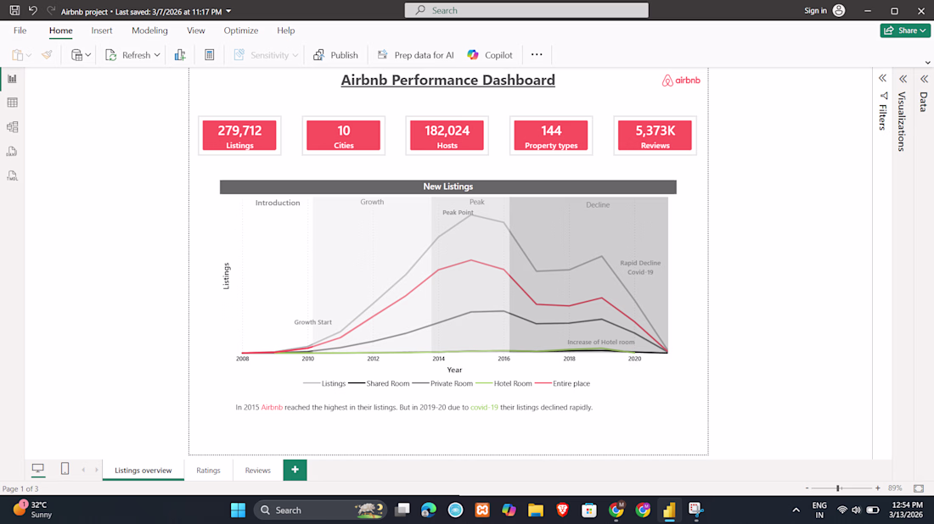Open TMDL view icon in sidebar
This screenshot has width=934, height=524.
click(x=12, y=176)
